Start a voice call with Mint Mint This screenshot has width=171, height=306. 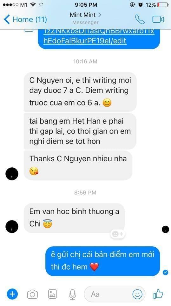(x=140, y=19)
